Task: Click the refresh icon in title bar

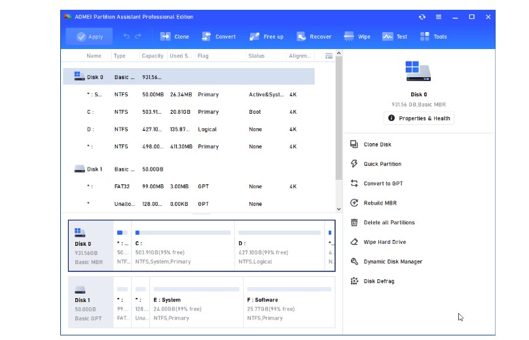Action: [x=422, y=17]
